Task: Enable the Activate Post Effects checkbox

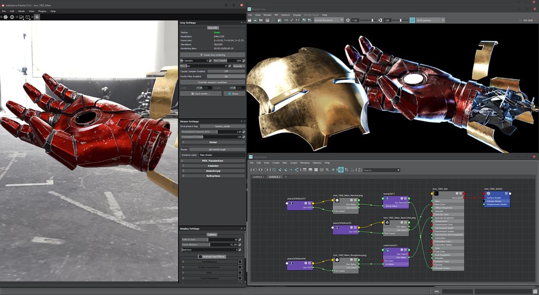Action: 200,256
